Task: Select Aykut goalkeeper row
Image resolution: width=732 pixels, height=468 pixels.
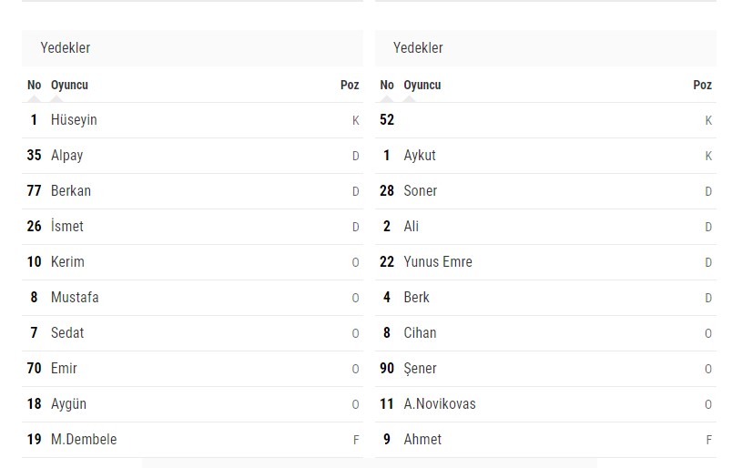Action: (545, 156)
